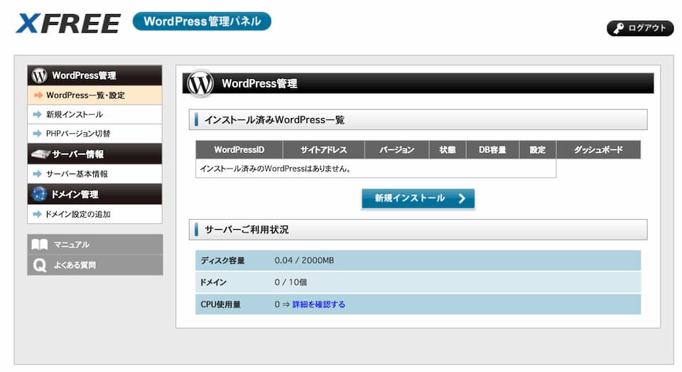Click the ダッシュボード column header
Viewport: 682px width, 372px height.
(x=597, y=150)
